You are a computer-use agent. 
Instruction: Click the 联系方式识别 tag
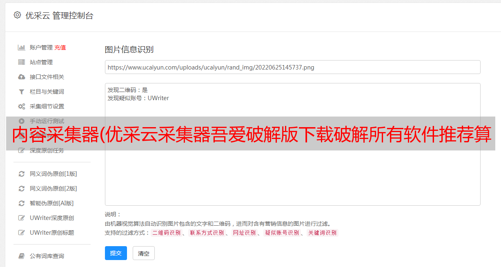pos(207,233)
